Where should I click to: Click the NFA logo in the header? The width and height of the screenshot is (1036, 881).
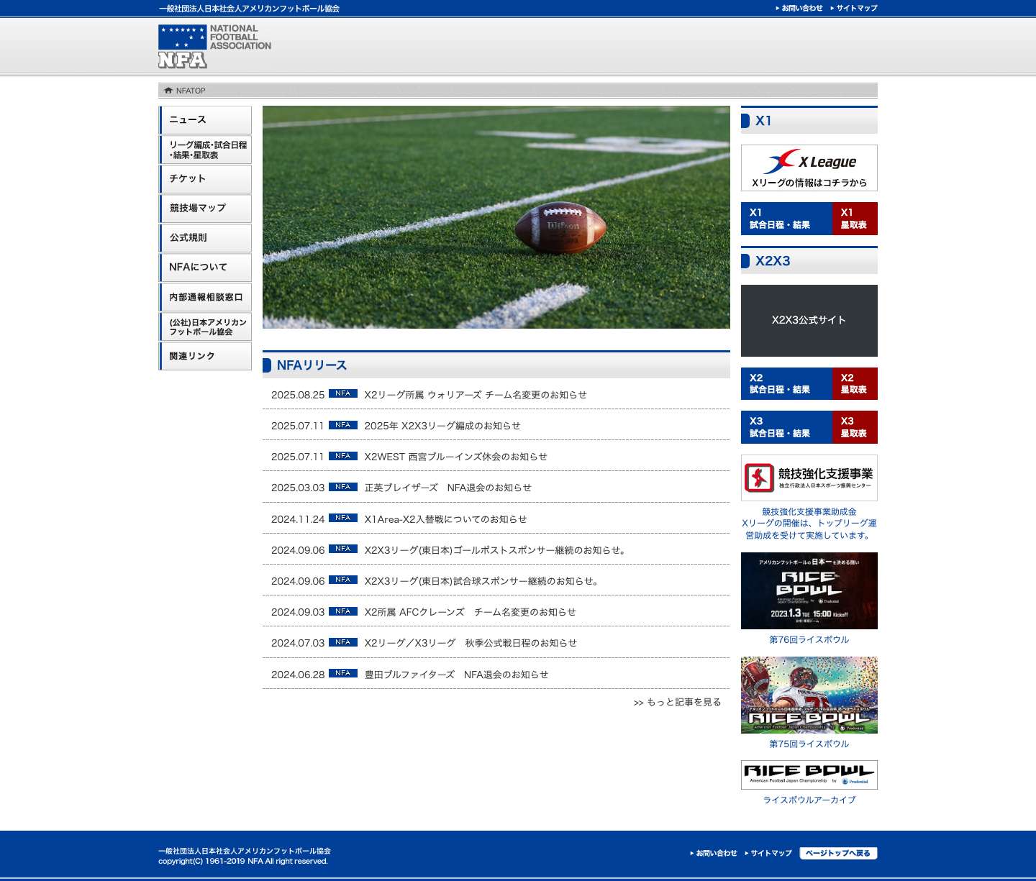pyautogui.click(x=180, y=43)
